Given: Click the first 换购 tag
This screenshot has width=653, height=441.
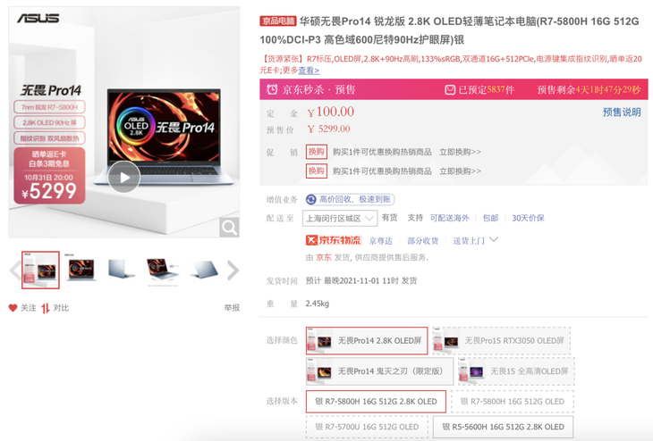Looking at the screenshot, I should coord(317,152).
